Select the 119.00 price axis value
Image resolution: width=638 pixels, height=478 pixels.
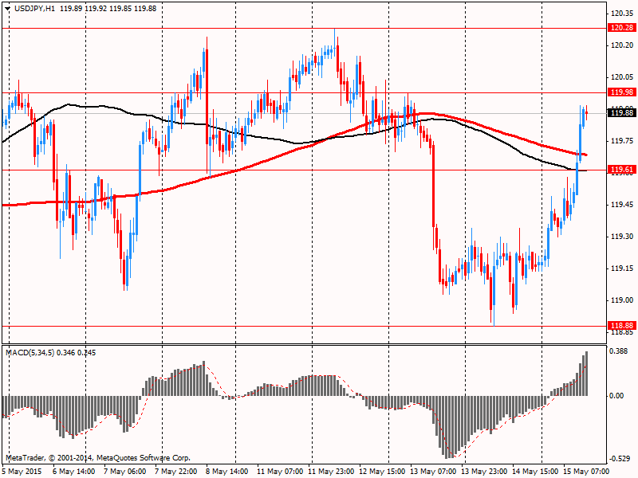[622, 300]
